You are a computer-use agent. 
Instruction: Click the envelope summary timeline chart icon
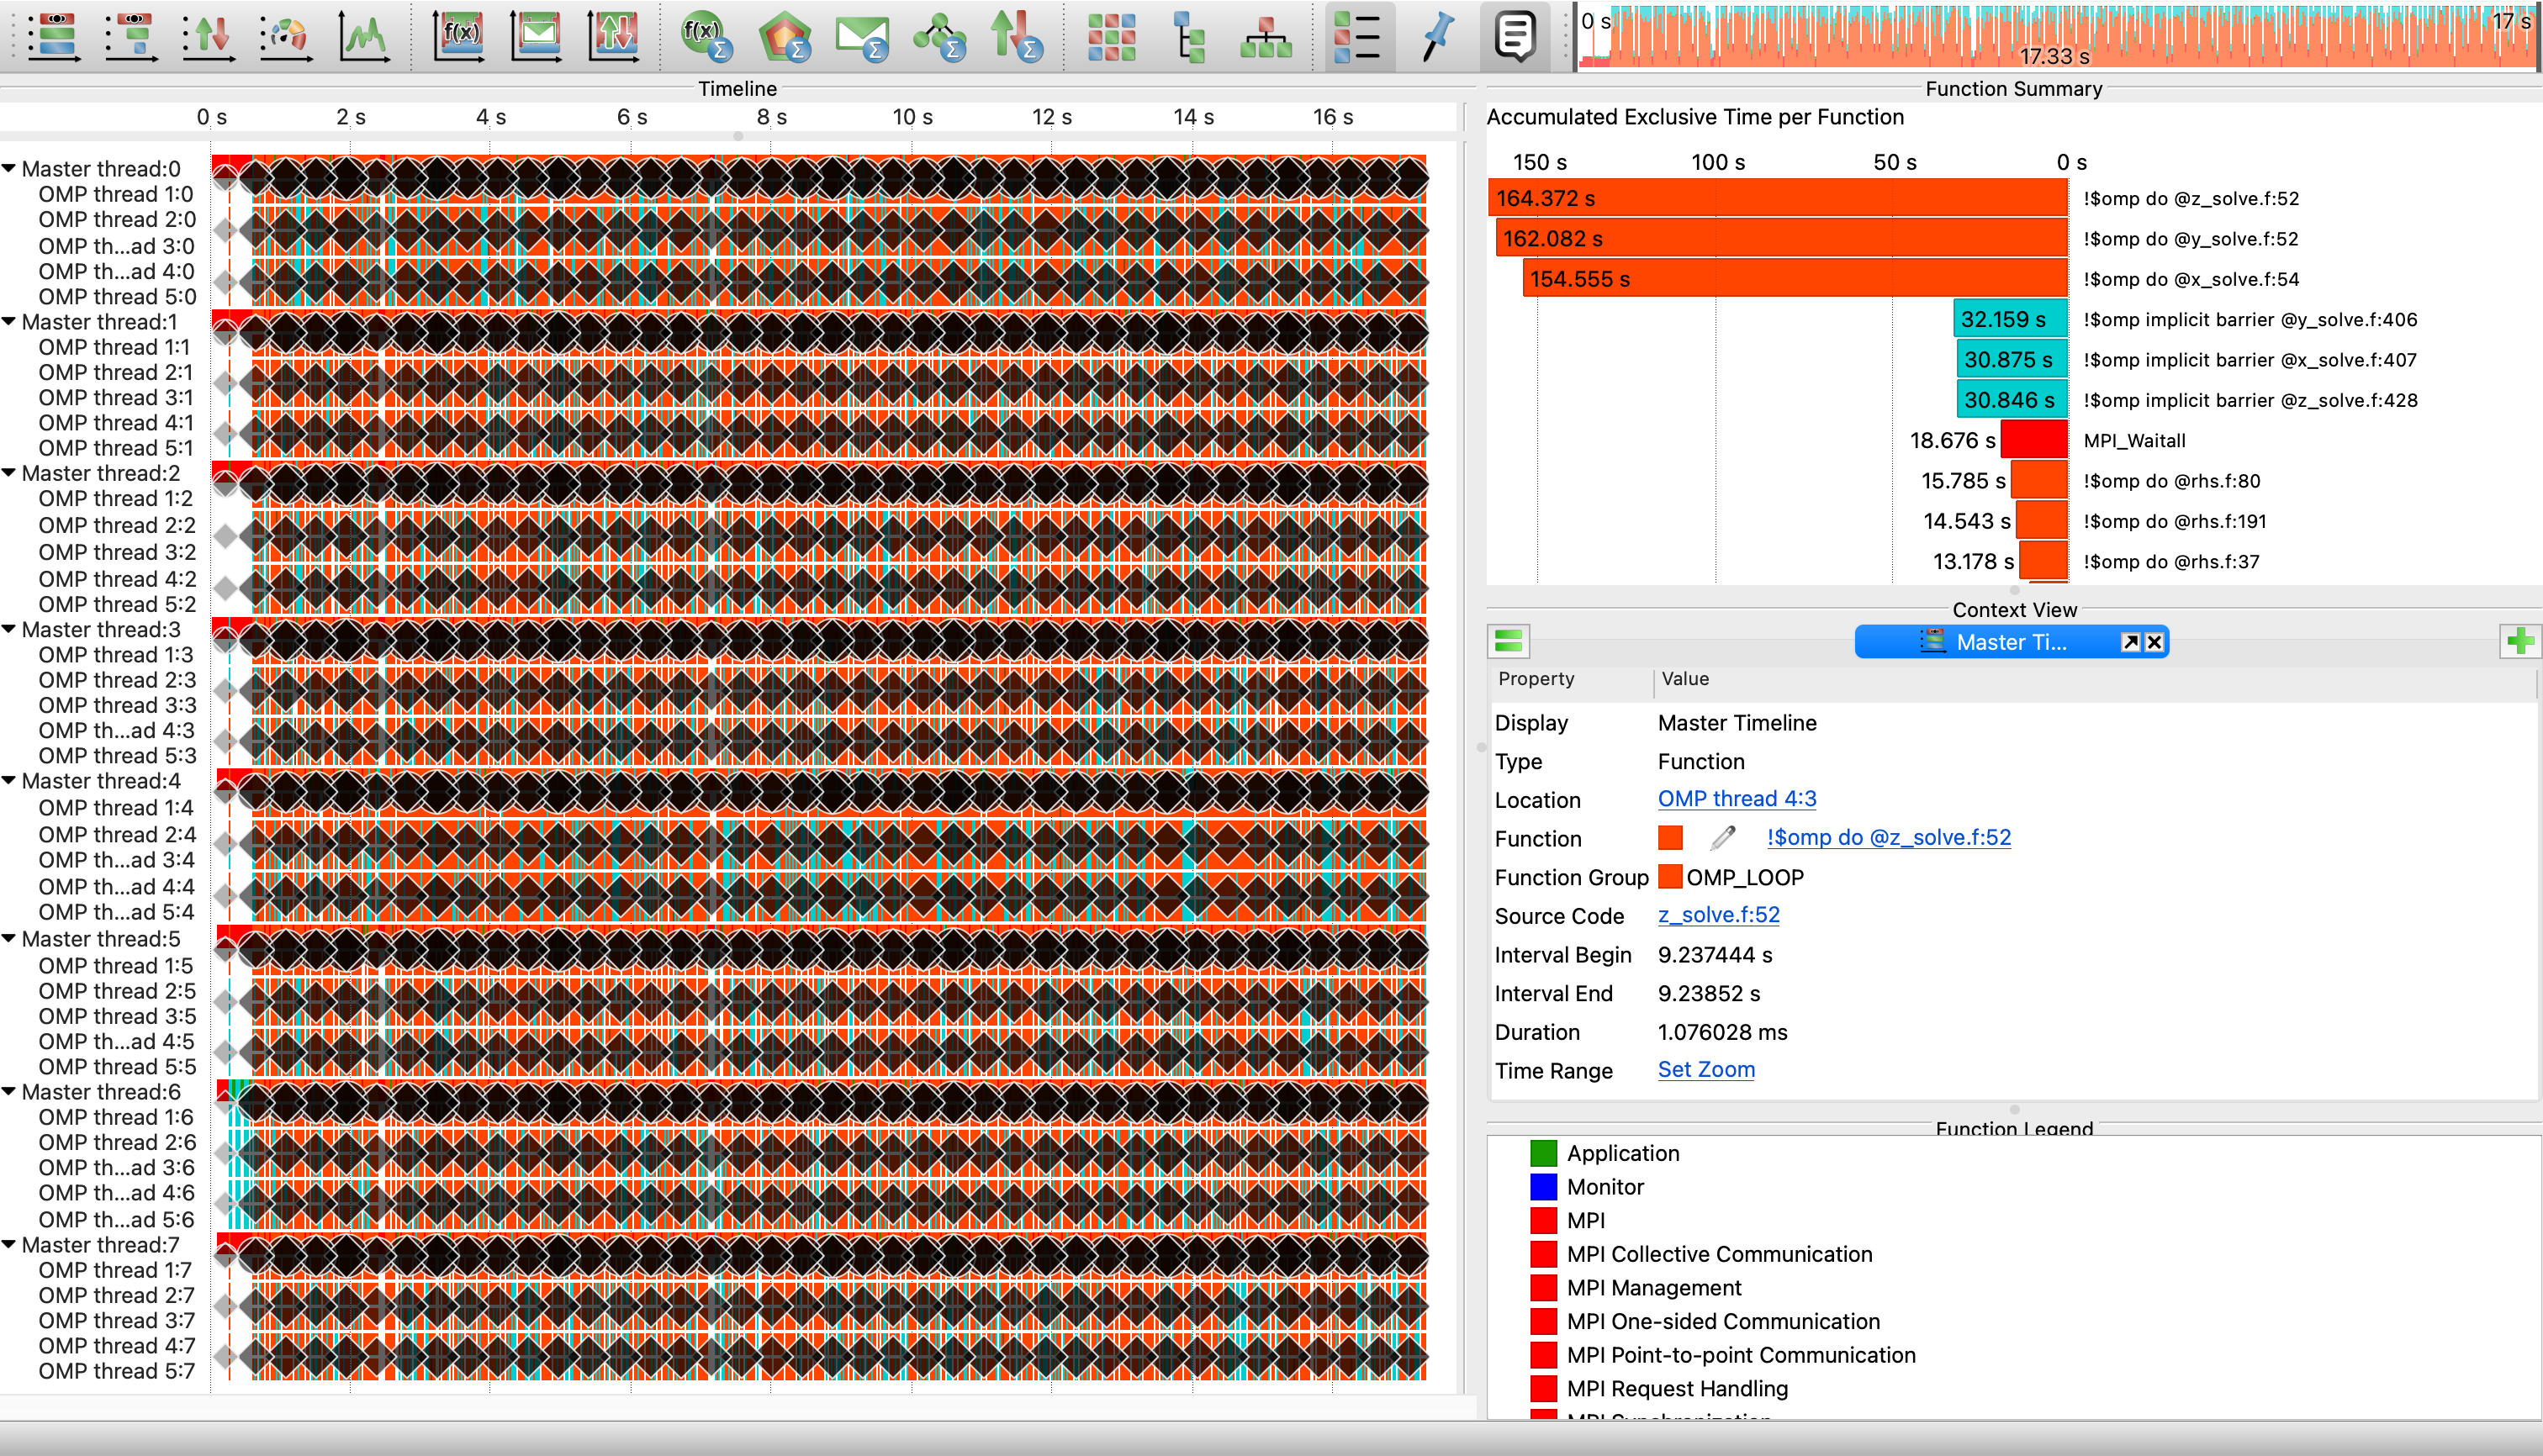click(x=537, y=36)
